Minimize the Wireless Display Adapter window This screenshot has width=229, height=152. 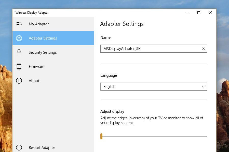click(x=187, y=13)
